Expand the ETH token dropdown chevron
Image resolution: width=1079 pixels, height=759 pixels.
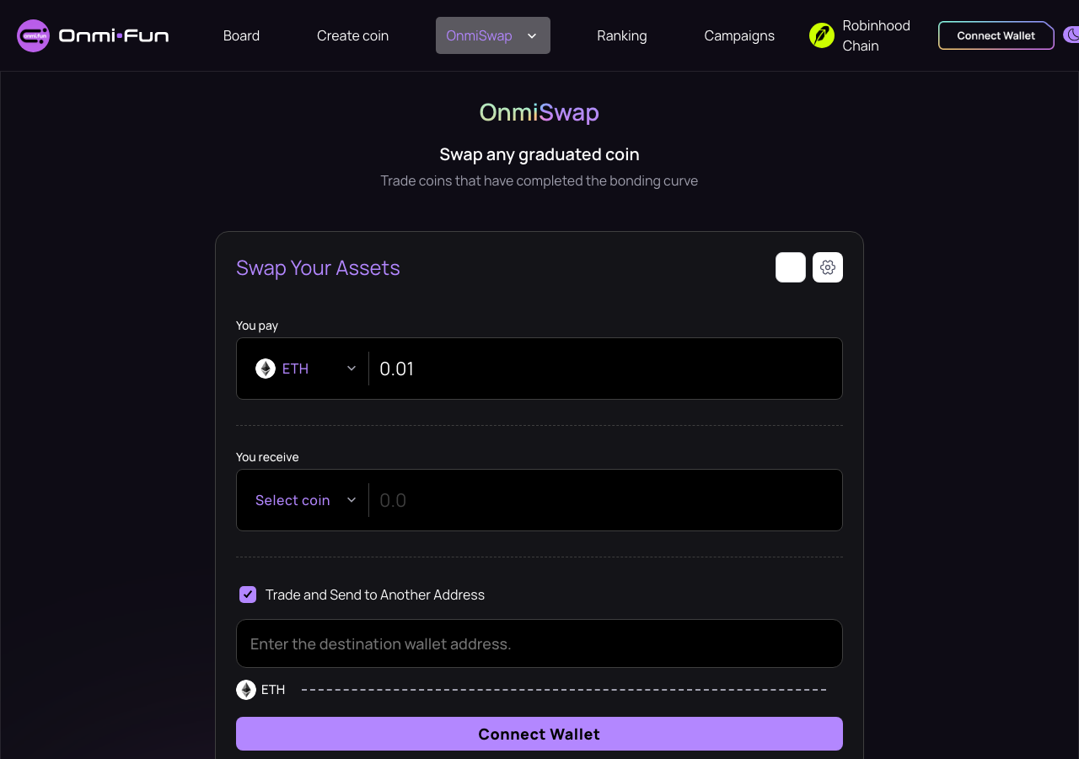coord(352,369)
